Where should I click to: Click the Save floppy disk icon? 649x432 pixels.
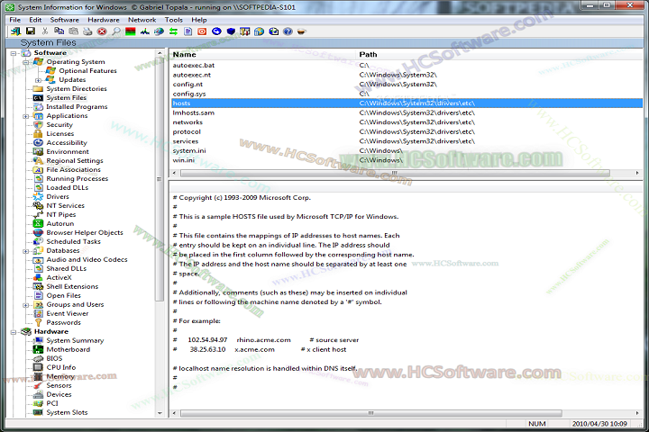31,31
